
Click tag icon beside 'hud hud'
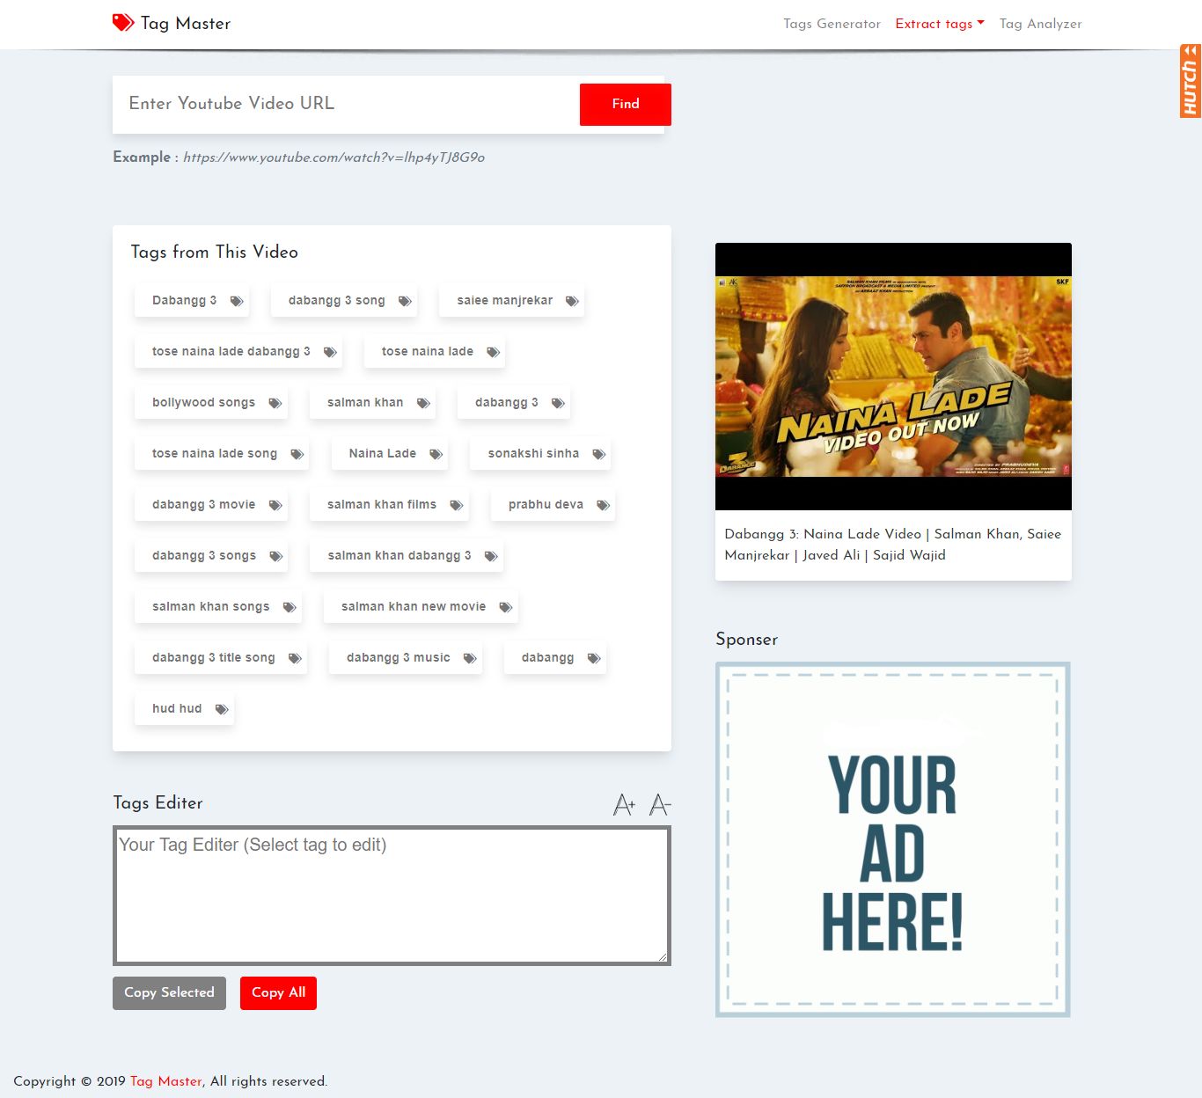point(222,709)
